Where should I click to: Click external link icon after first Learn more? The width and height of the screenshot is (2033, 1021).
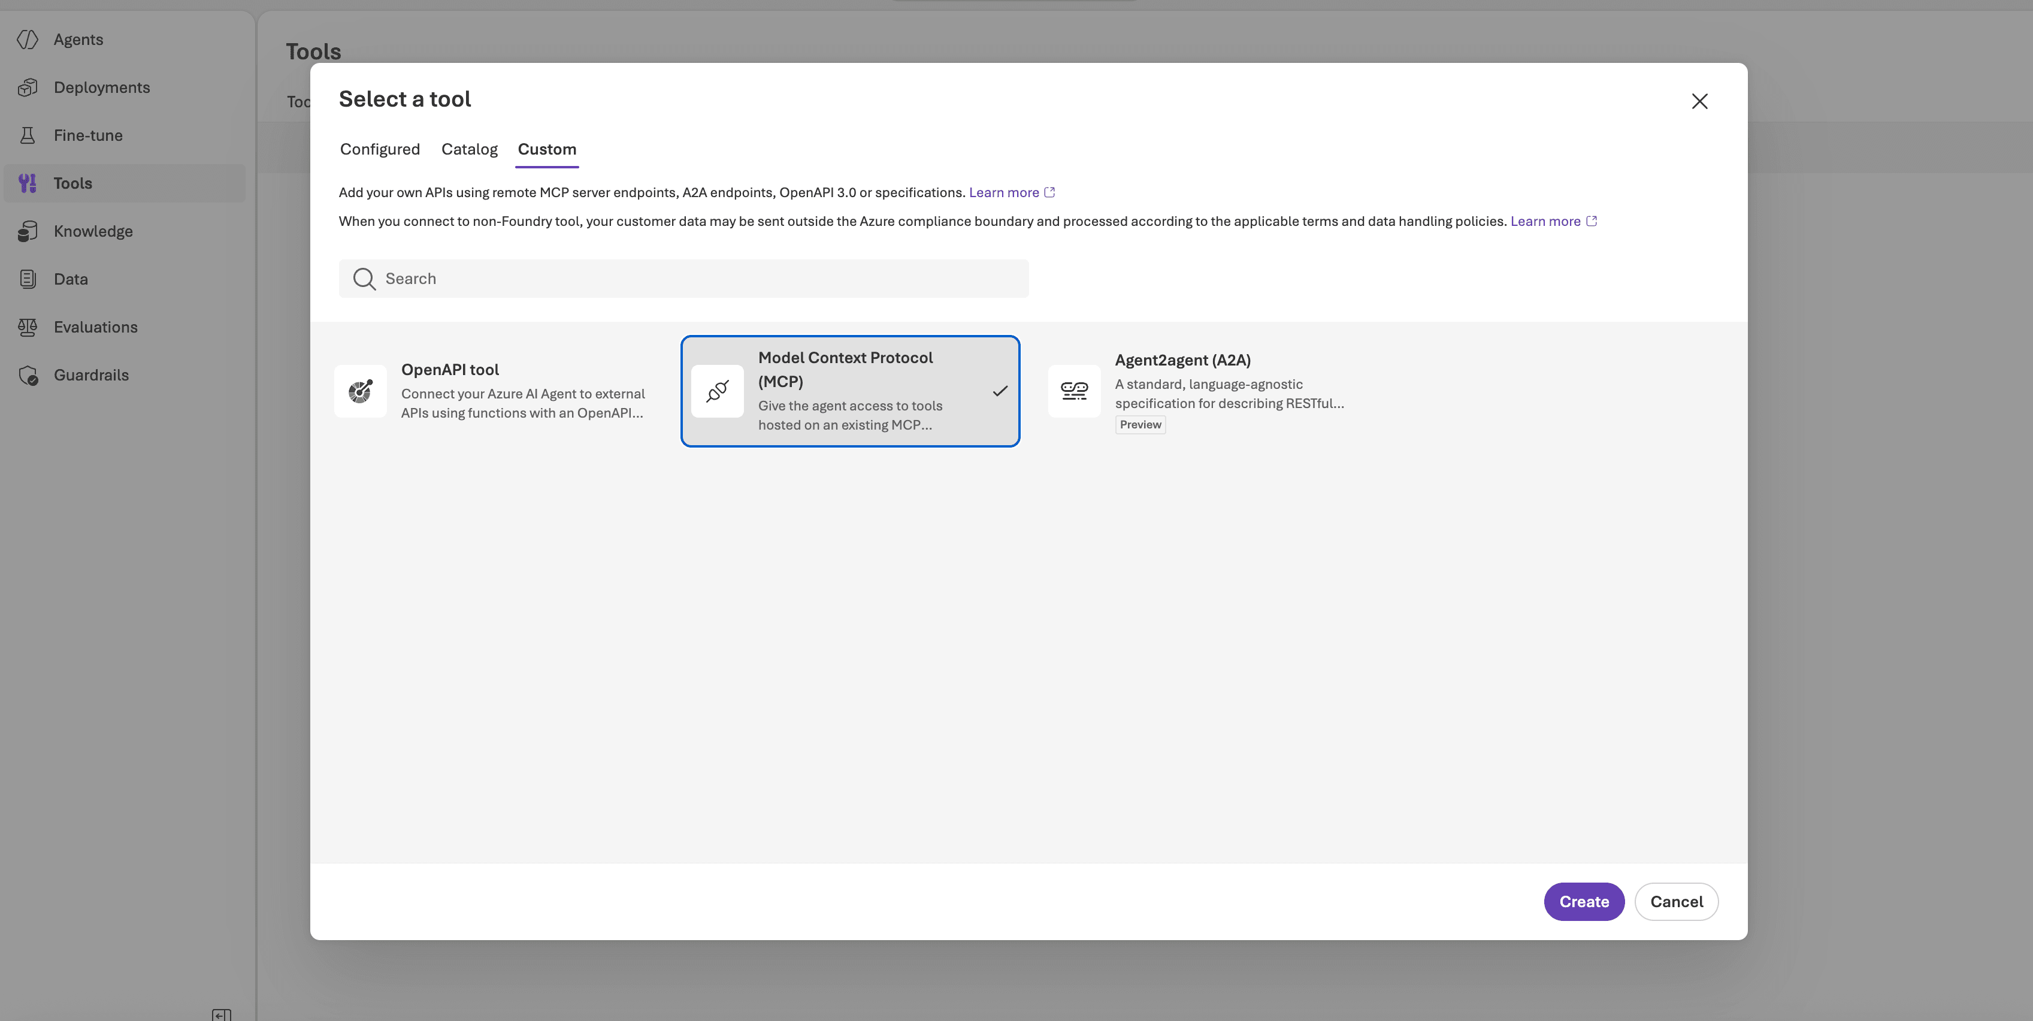[x=1049, y=192]
